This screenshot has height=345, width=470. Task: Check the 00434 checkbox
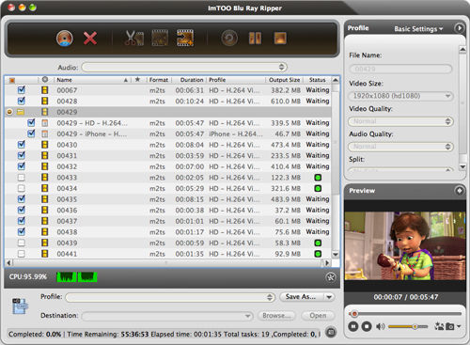pyautogui.click(x=22, y=189)
